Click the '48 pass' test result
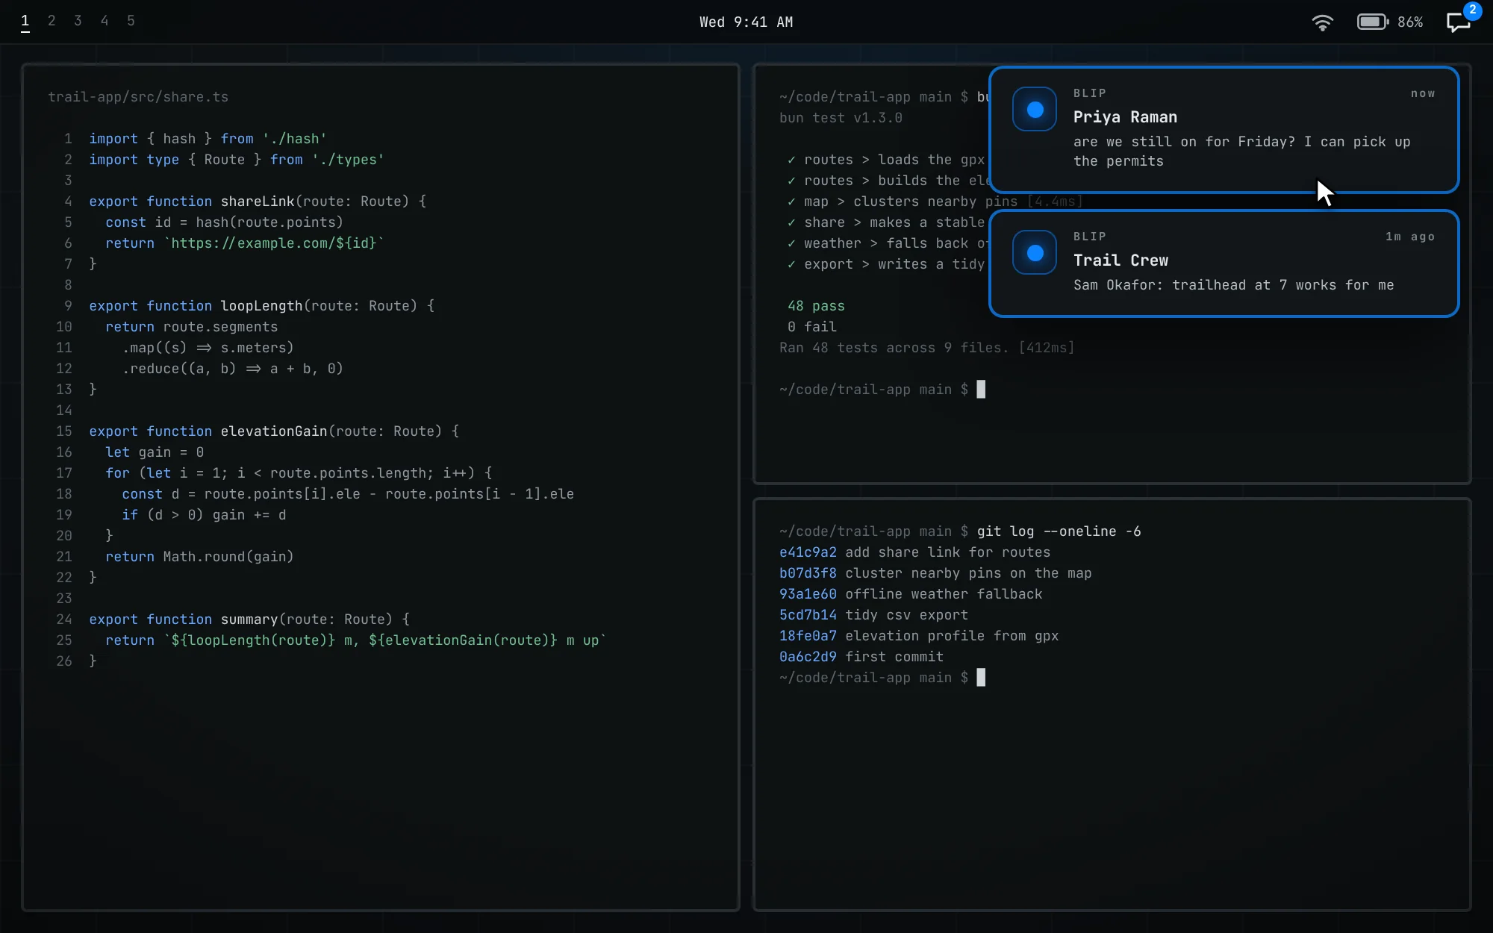This screenshot has width=1493, height=933. 816,306
